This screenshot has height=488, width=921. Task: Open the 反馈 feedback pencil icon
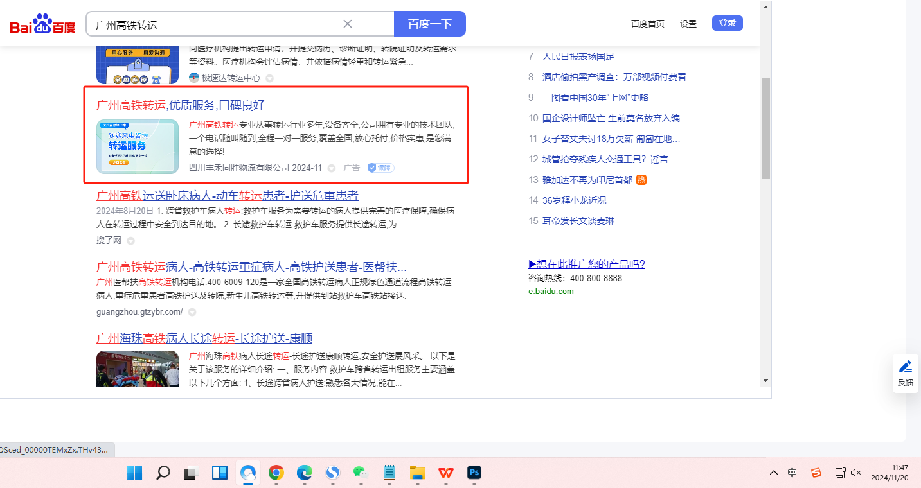tap(906, 367)
